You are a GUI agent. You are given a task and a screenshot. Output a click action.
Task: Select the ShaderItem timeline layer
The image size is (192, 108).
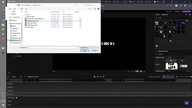click(99, 98)
